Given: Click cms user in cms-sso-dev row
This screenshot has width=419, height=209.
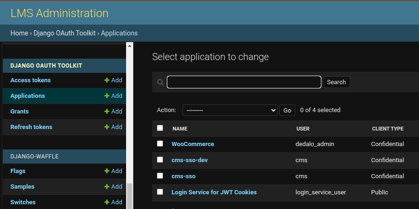Looking at the screenshot, I should point(301,160).
